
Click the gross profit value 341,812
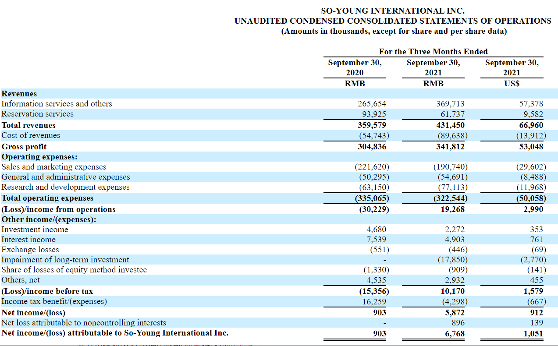(x=450, y=147)
